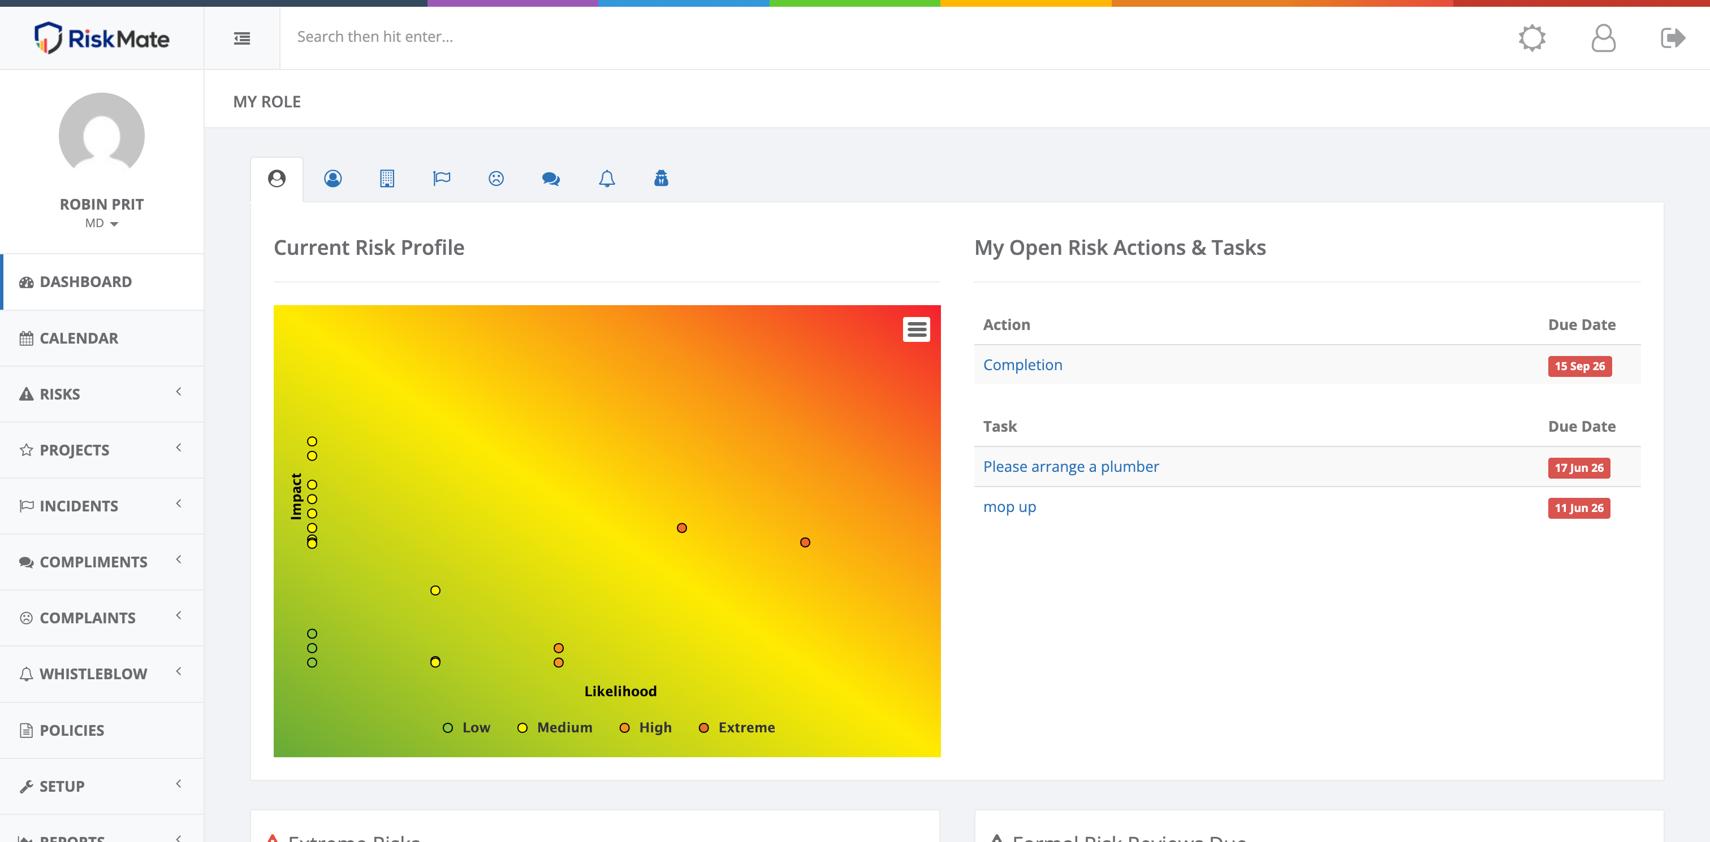Open the speech bubbles compliments tab

[x=551, y=179]
